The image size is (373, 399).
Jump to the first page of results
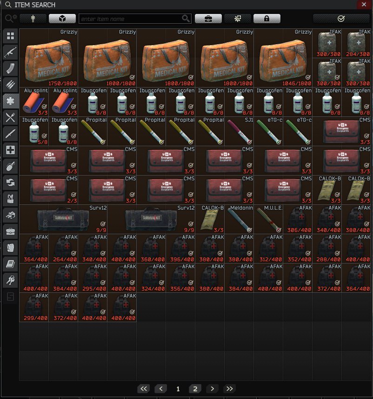coord(144,389)
